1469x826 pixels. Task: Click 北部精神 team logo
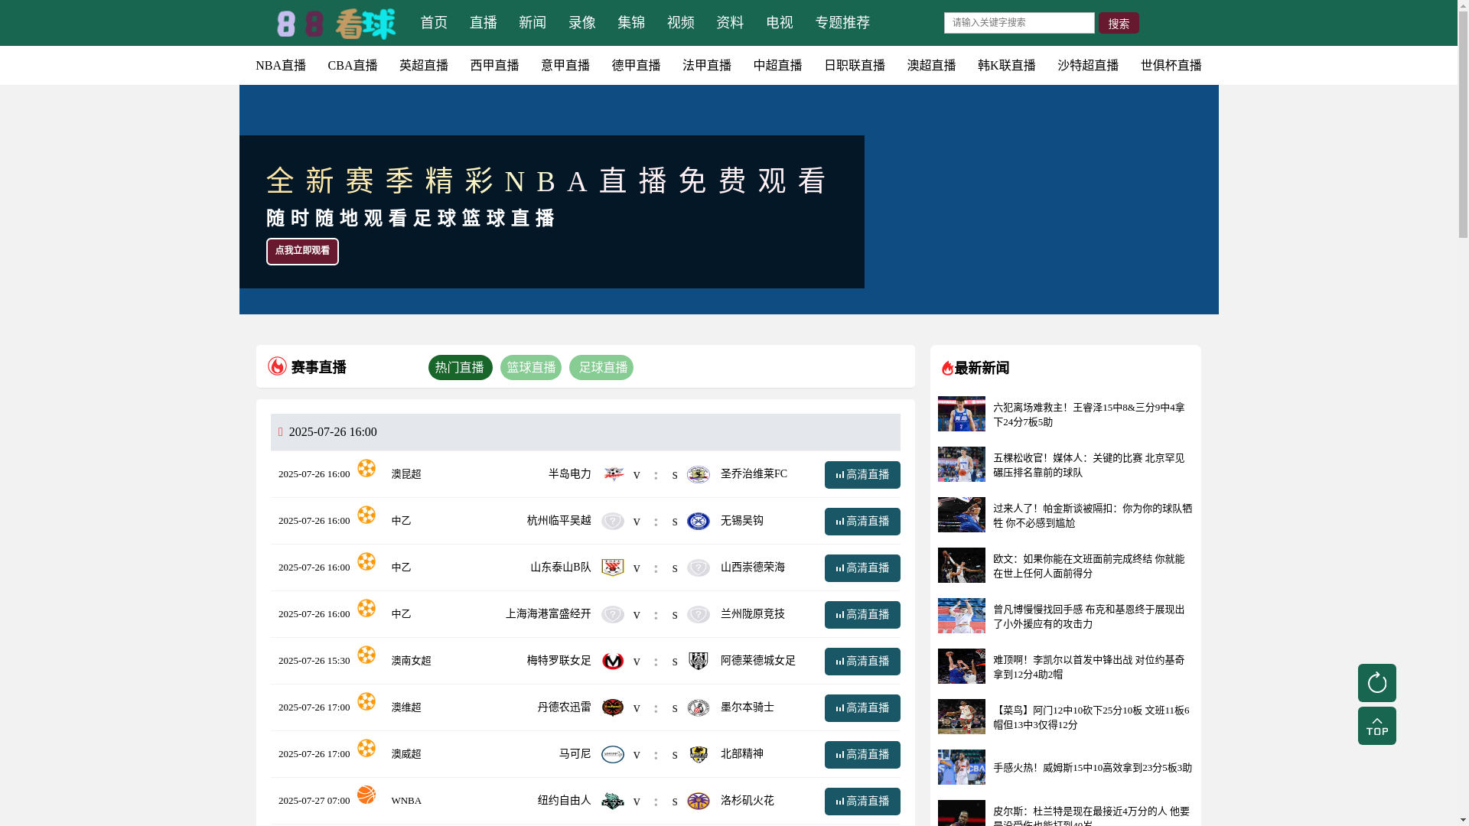(698, 754)
